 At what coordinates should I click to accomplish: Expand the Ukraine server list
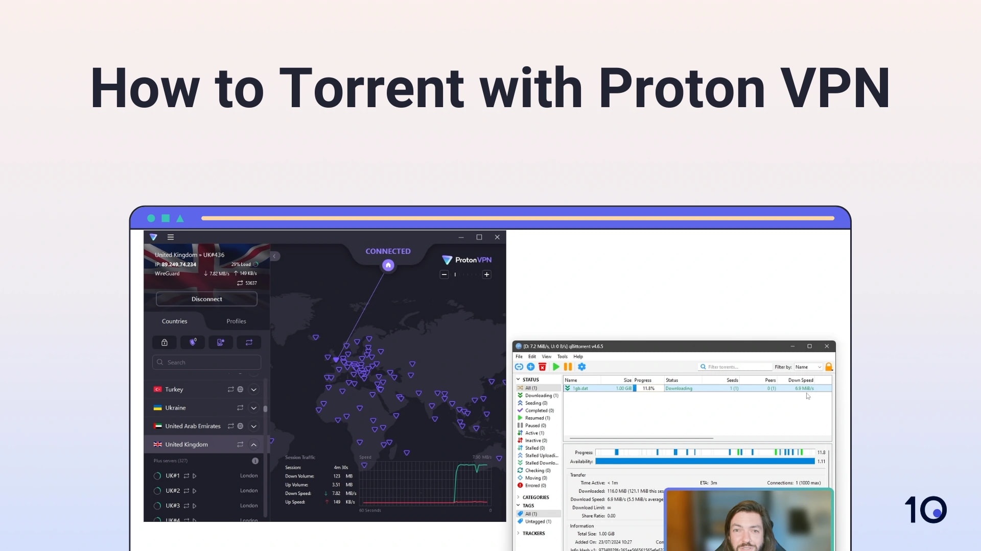coord(253,408)
